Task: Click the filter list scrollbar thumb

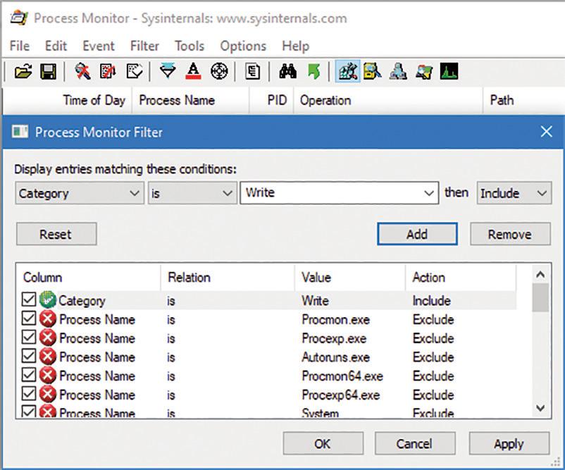Action: coord(540,298)
